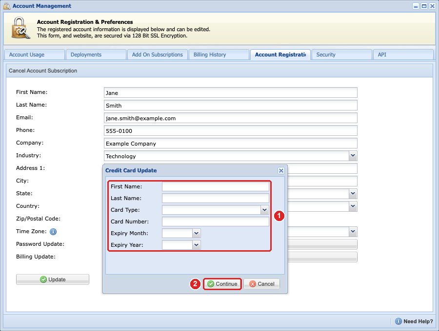View the Billing History tab
The height and width of the screenshot is (331, 439).
pyautogui.click(x=219, y=55)
